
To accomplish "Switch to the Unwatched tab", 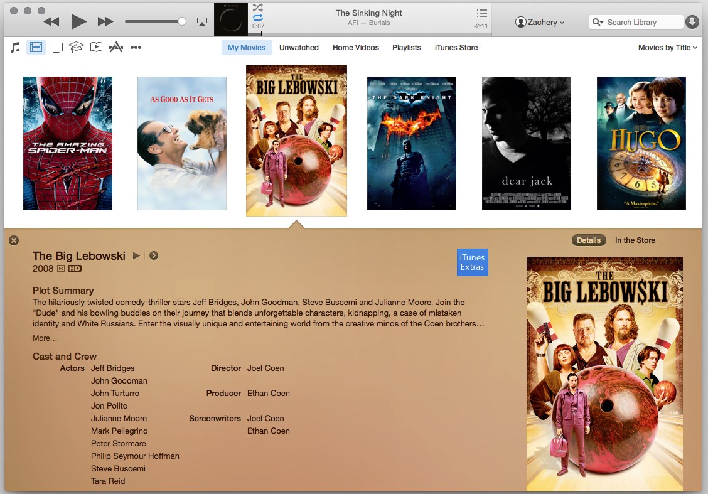I will click(x=299, y=48).
